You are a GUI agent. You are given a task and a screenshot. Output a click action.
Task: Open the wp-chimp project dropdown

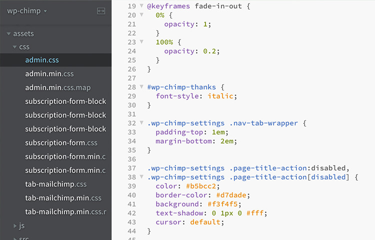[27, 11]
